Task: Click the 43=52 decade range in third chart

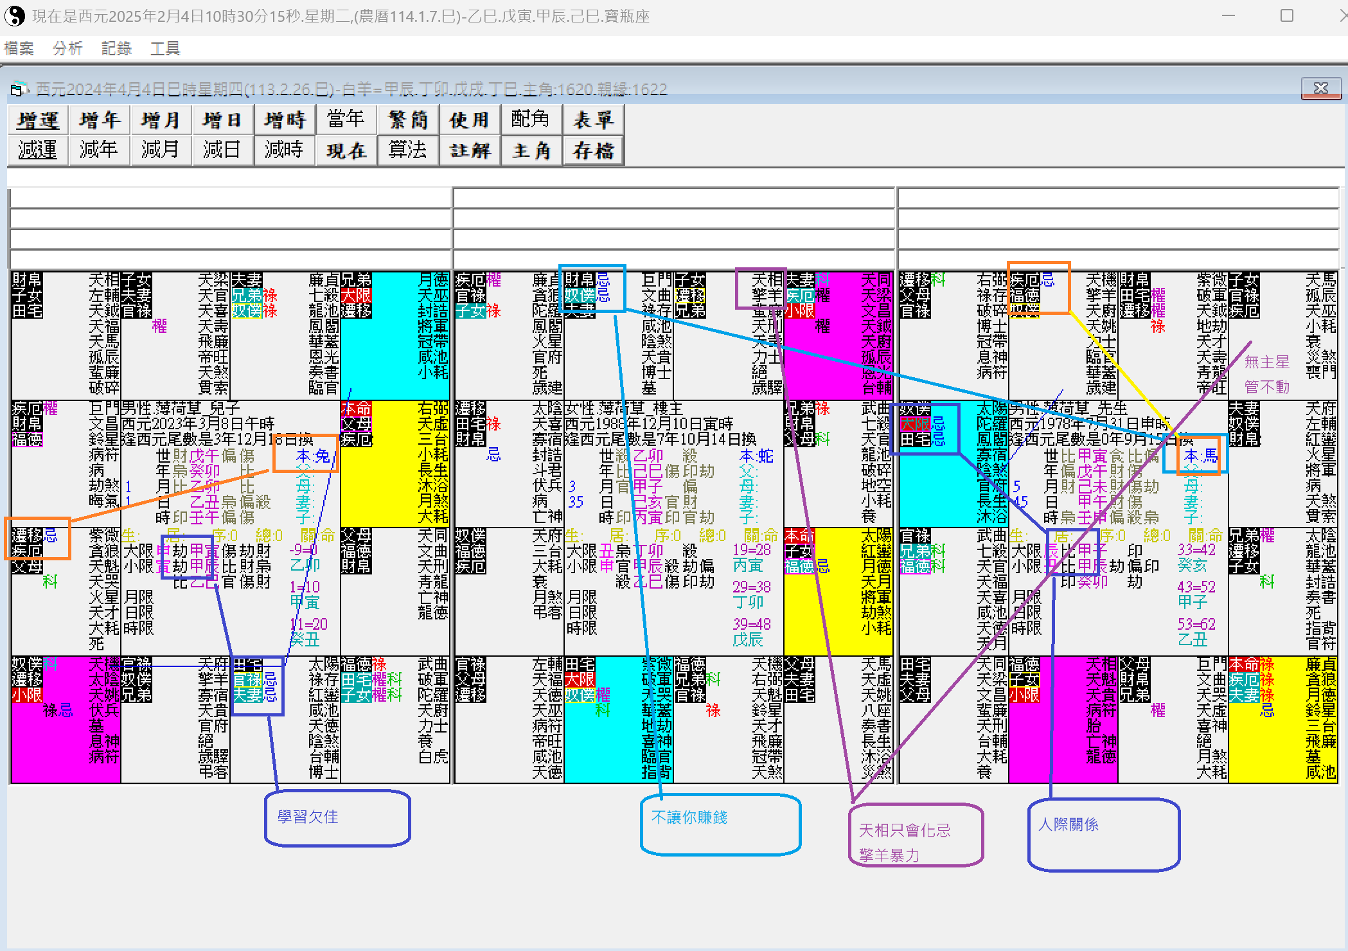Action: click(1196, 587)
